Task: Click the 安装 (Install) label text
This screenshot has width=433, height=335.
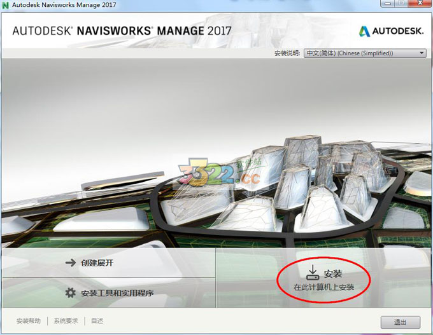Action: (x=333, y=273)
